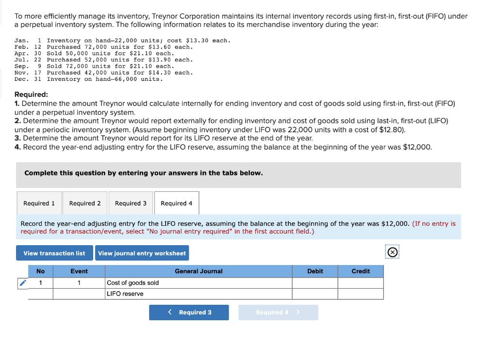Click the Required 4 forward navigation button
Screen dimensions: 497x360
(278, 312)
